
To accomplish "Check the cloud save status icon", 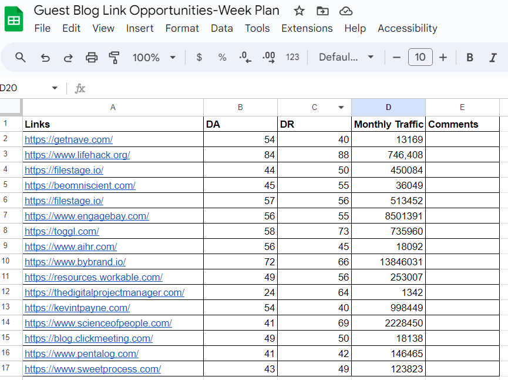I will pos(346,11).
